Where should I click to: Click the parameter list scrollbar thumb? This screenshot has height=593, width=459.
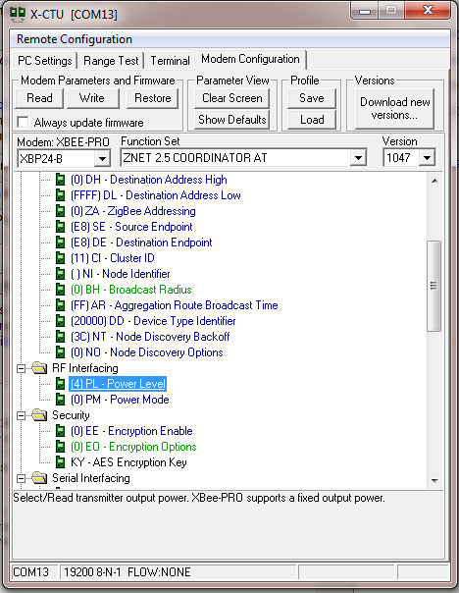(x=433, y=286)
